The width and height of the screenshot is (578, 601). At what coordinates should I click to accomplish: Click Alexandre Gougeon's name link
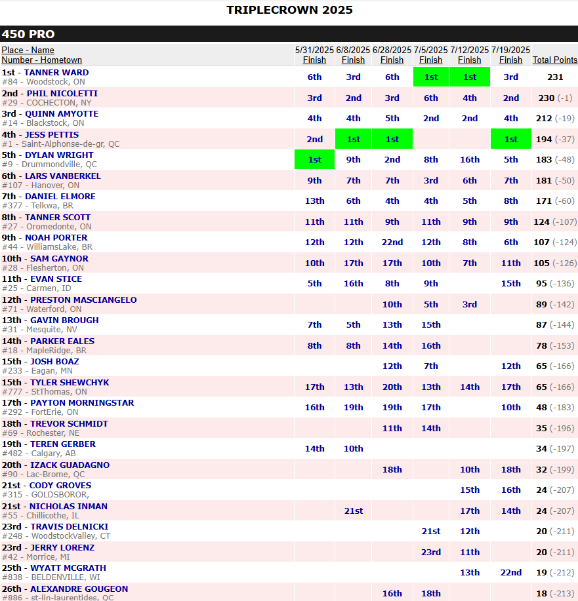point(79,589)
